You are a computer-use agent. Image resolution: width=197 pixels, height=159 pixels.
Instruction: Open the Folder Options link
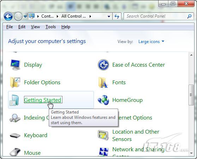[x=42, y=82]
